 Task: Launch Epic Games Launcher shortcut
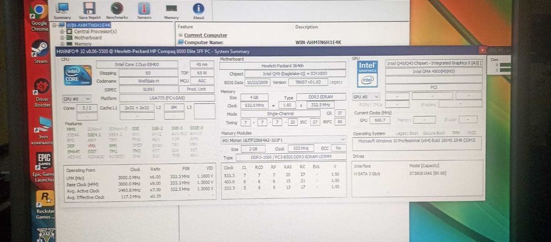(x=44, y=168)
